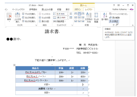This screenshot has width=137, height=97.
Task: Open Yoshie Kohama account dropdown
Action: point(128,9)
